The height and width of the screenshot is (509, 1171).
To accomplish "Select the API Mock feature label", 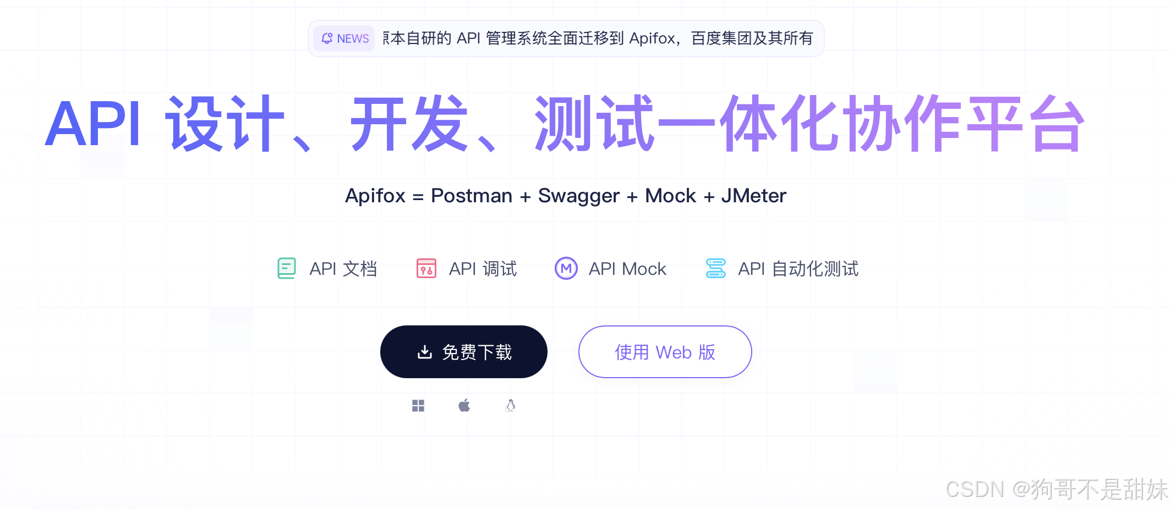I will (x=627, y=269).
